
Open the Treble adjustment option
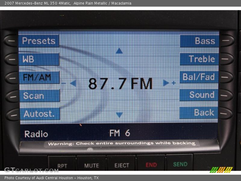pos(199,59)
